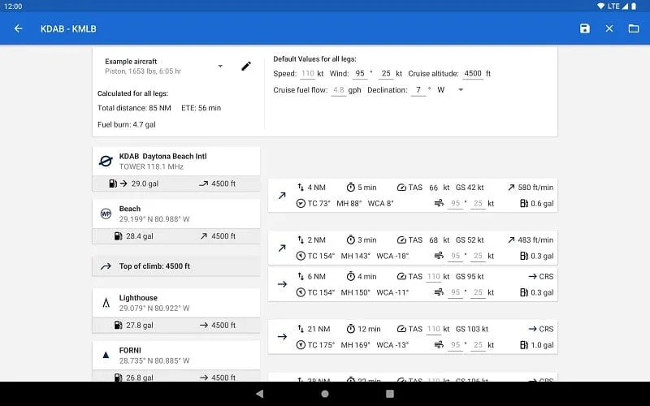Screen dimensions: 650x406
Task: Tap the fuel icon next to 1.0 gal
Action: tap(524, 344)
